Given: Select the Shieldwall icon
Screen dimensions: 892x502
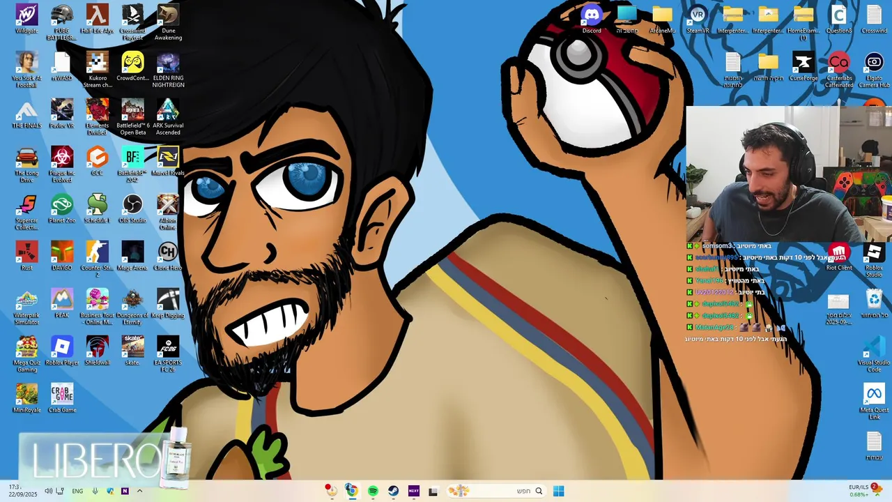Looking at the screenshot, I should [98, 351].
